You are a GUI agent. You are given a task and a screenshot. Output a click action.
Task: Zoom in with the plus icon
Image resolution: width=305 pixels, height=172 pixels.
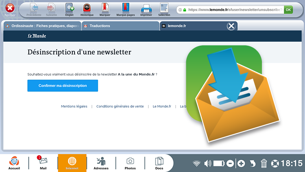(241, 163)
